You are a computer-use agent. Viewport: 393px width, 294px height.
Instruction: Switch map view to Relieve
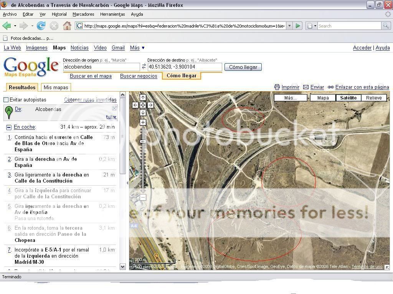pos(373,98)
